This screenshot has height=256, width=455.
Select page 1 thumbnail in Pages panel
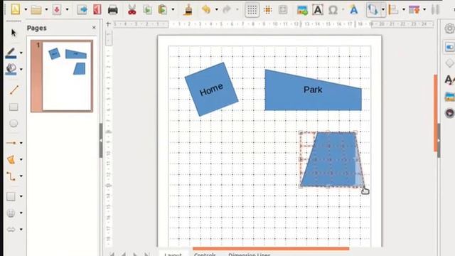point(62,76)
